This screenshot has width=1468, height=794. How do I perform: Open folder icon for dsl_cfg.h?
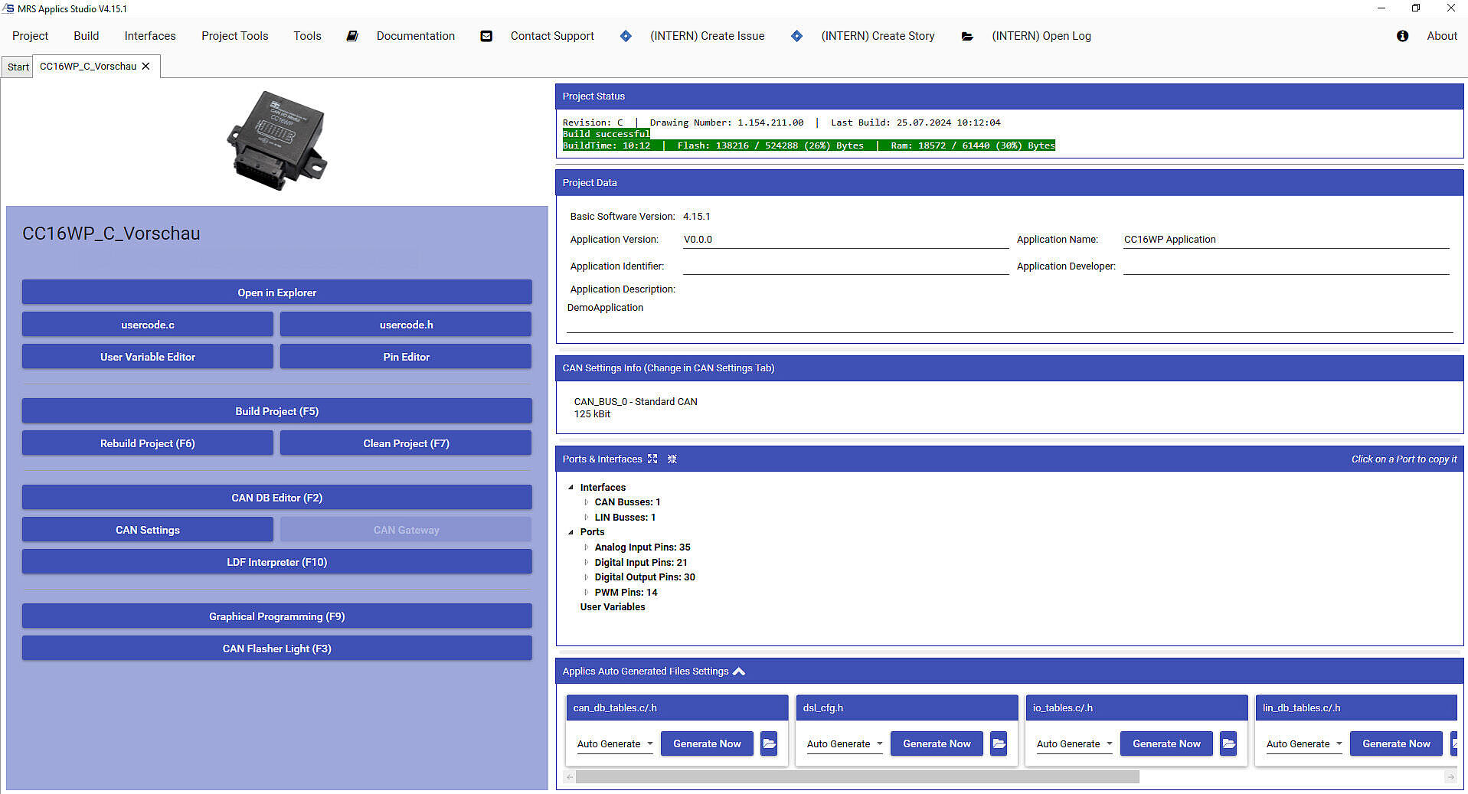point(999,743)
